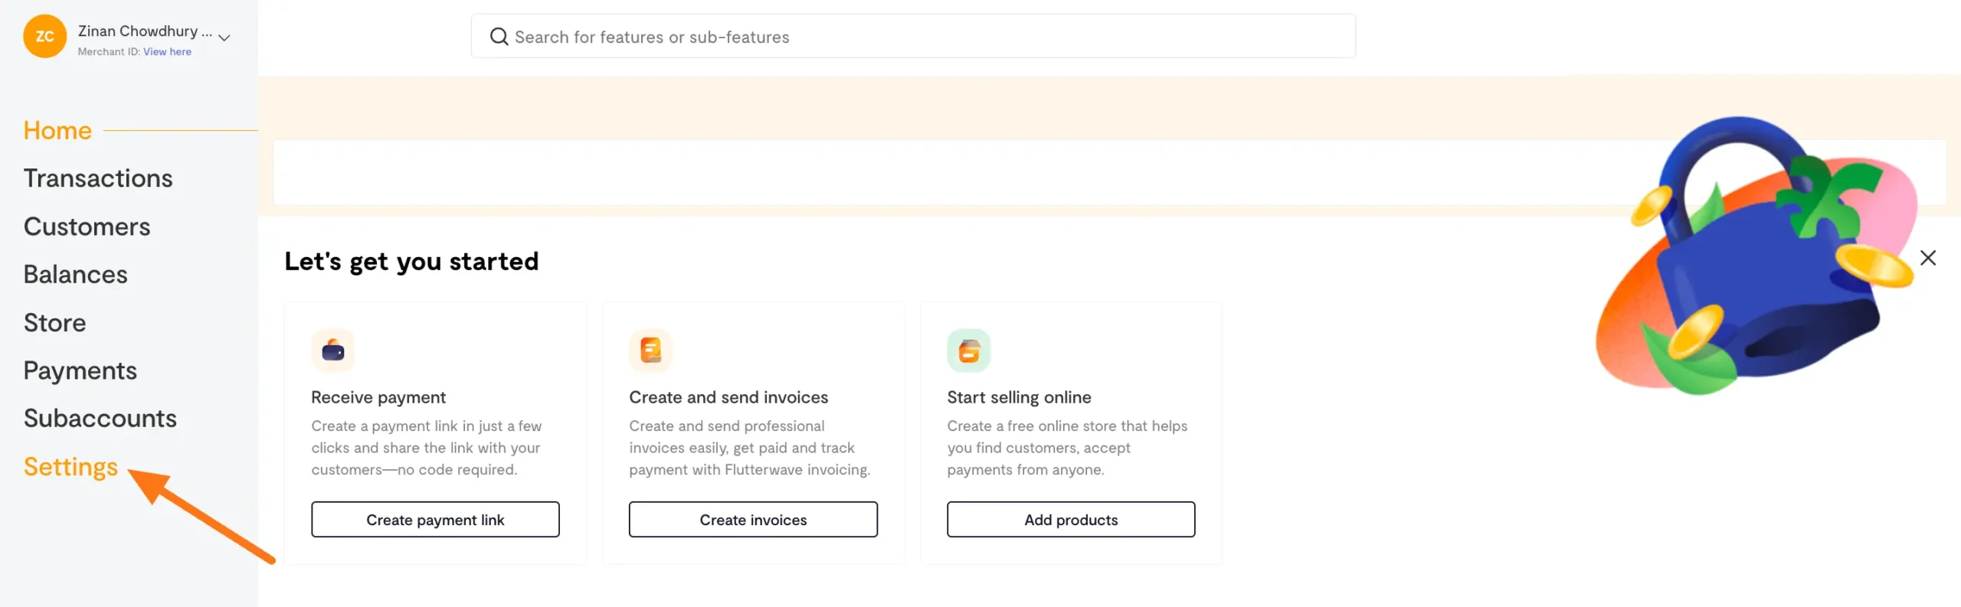Click the Create and send invoices heading
Image resolution: width=1961 pixels, height=607 pixels.
(728, 397)
